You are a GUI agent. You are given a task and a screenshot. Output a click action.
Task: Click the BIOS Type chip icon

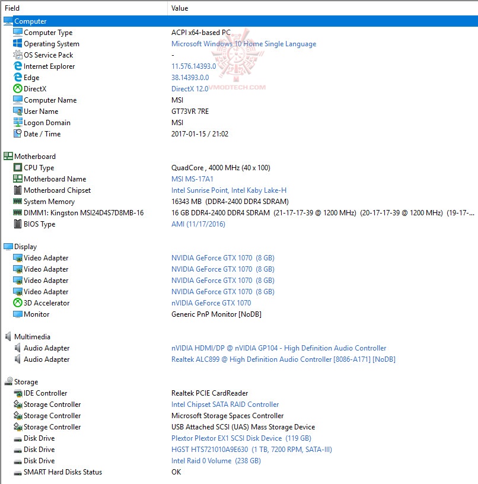tap(18, 224)
